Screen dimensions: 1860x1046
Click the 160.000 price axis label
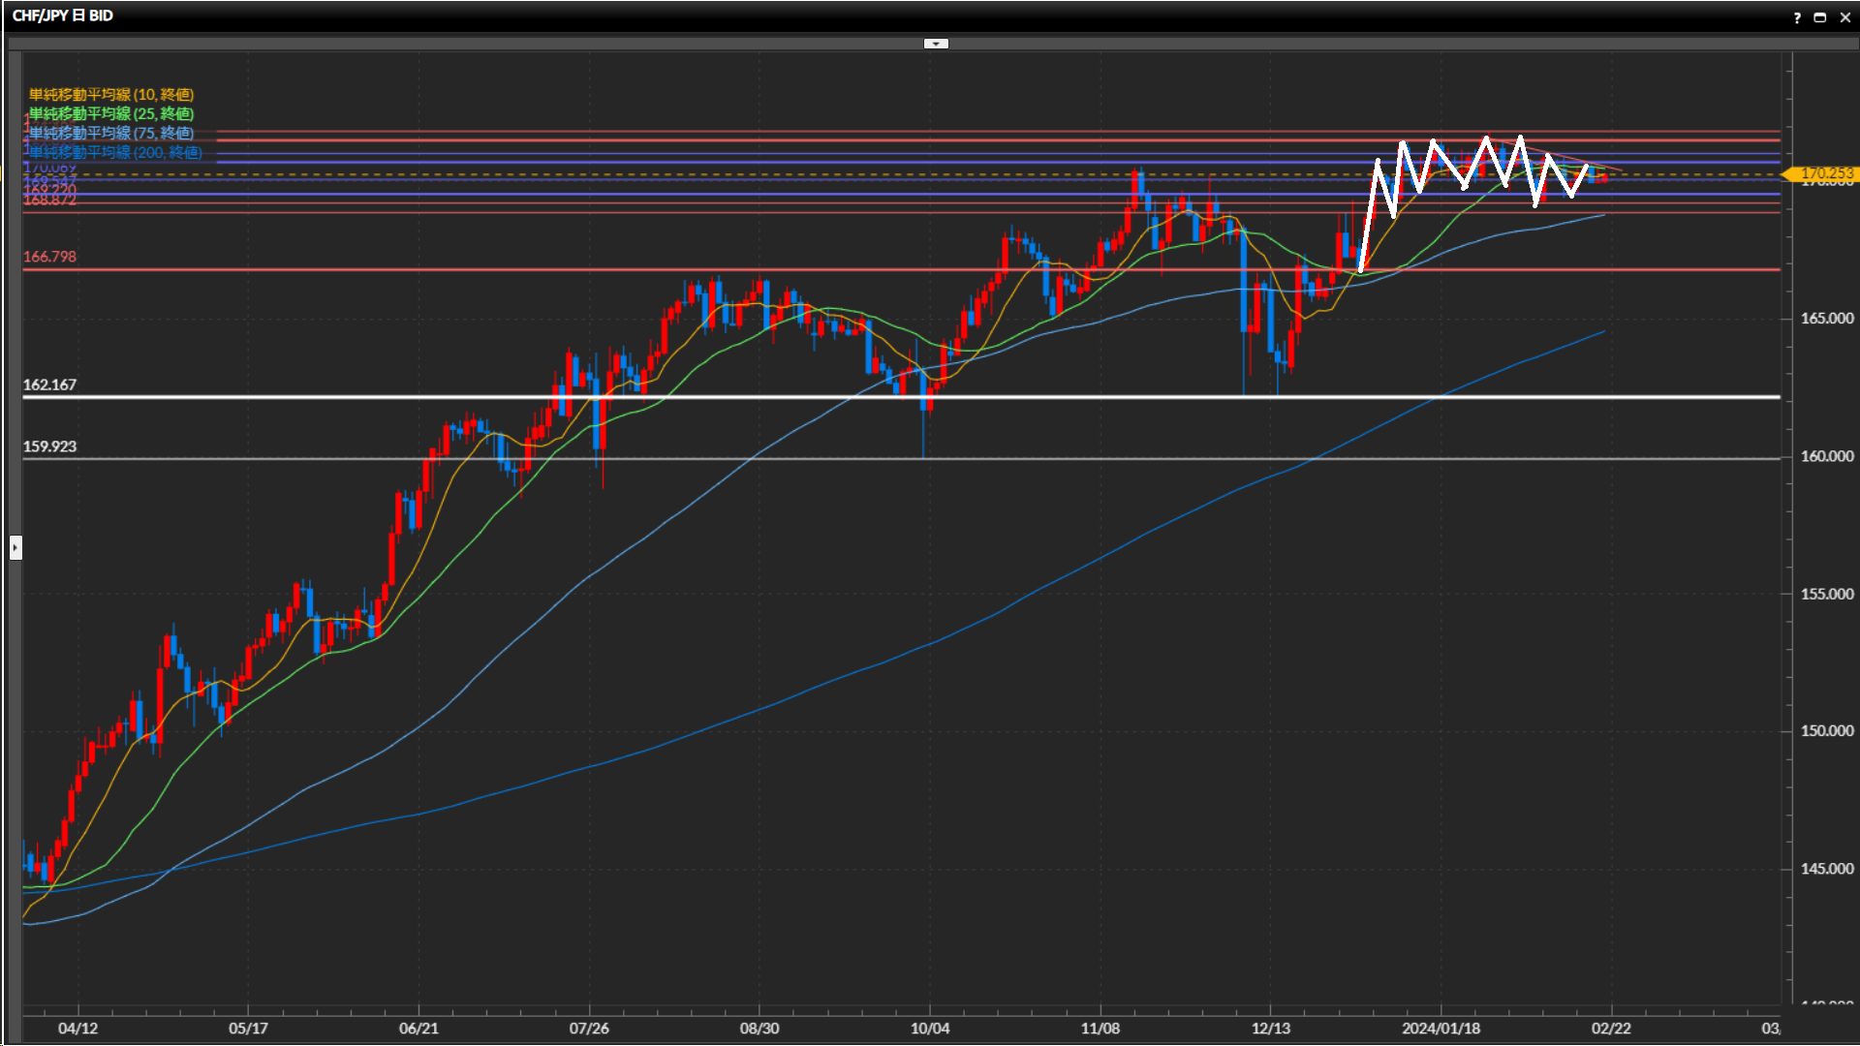1826,456
